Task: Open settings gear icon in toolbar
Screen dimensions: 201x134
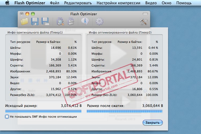Action: click(100, 21)
